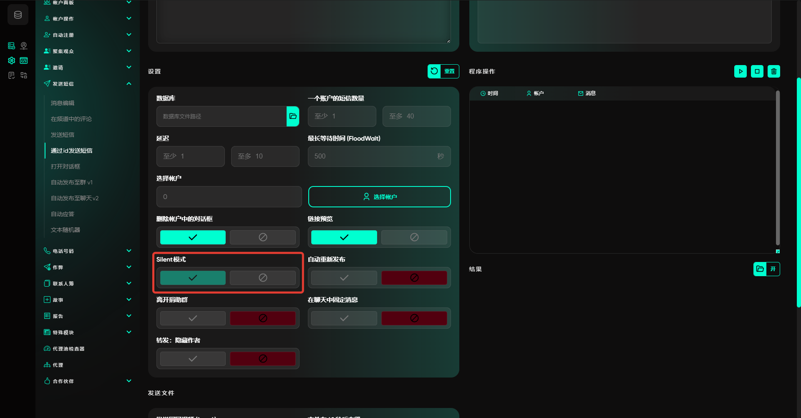Click the gear icon in left rail
Image resolution: width=801 pixels, height=418 pixels.
[x=12, y=60]
